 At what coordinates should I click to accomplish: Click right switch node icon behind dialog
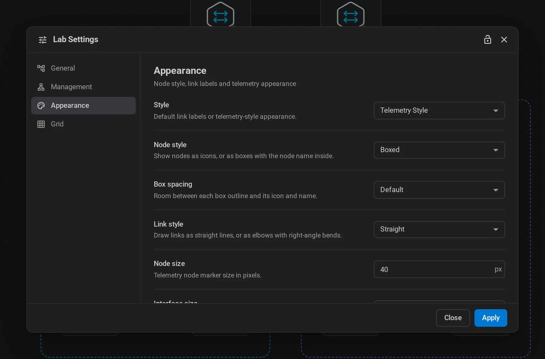(351, 14)
